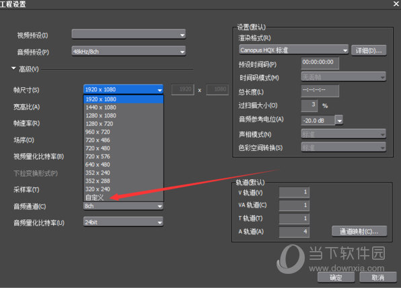The height and width of the screenshot is (288, 401).
Task: Click the 确定 confirm button
Action: coord(336,277)
